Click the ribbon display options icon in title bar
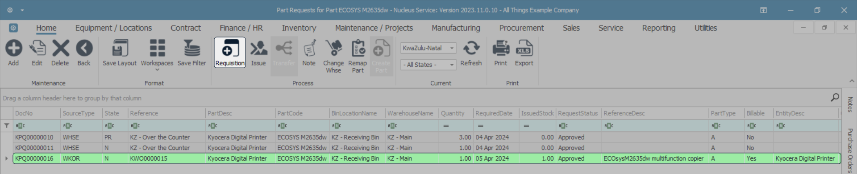The height and width of the screenshot is (174, 857). 764,10
